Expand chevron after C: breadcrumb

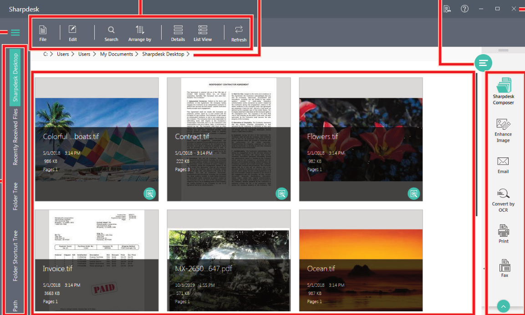[x=52, y=54]
